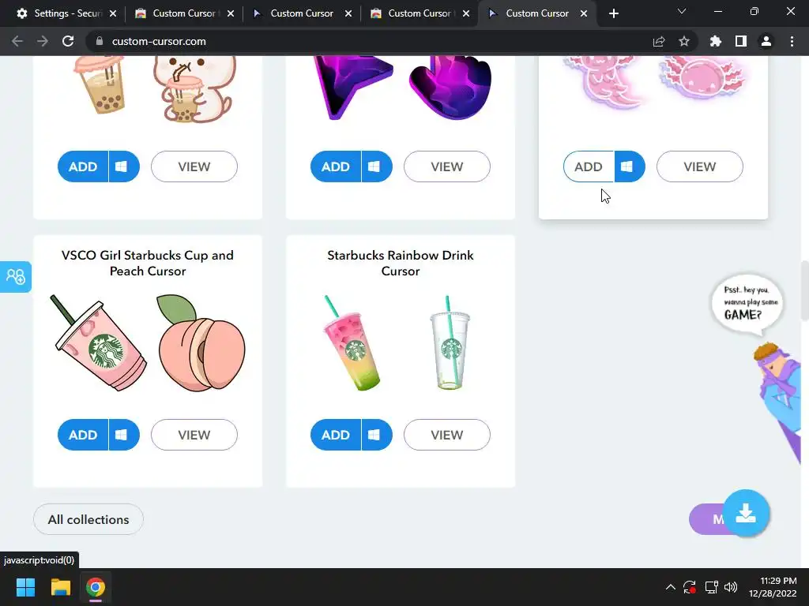Open Chrome profile menu
This screenshot has width=809, height=606.
pyautogui.click(x=766, y=41)
